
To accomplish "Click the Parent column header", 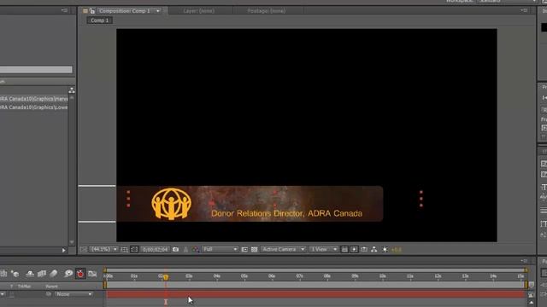I will [51, 287].
